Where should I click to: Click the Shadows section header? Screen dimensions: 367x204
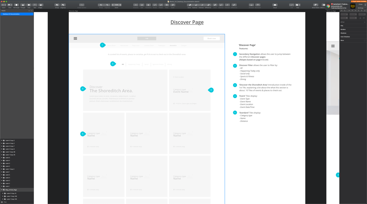pos(343,33)
